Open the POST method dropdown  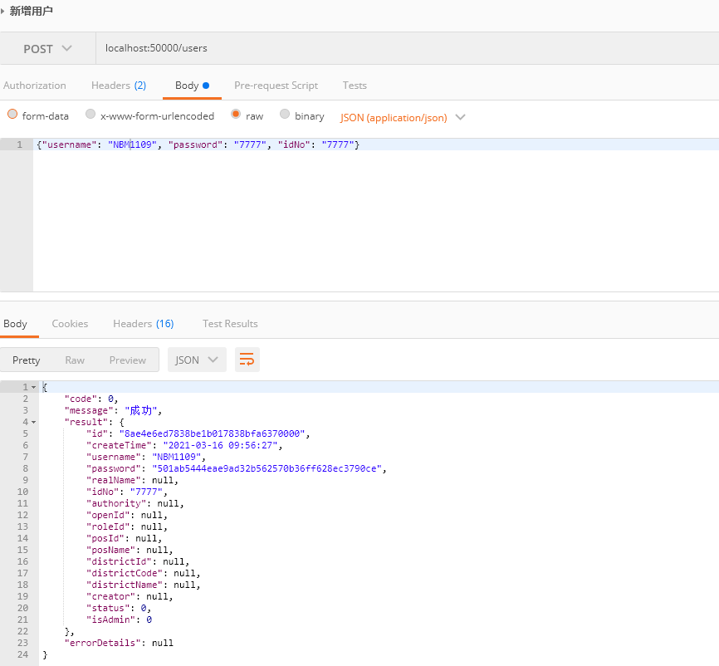pos(47,49)
